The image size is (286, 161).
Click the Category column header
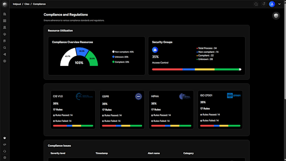[188, 153]
